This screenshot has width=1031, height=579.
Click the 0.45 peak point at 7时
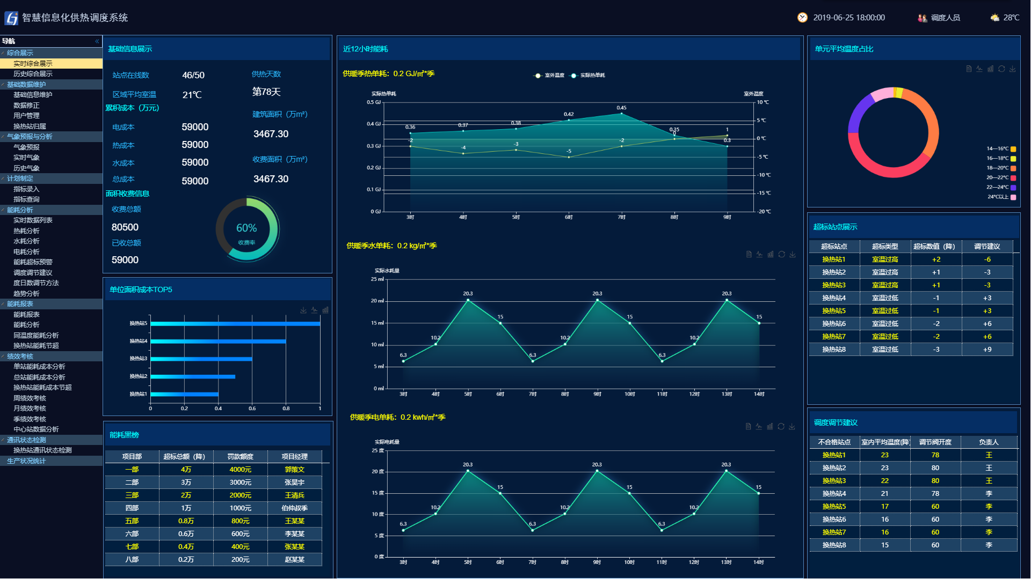tap(621, 114)
